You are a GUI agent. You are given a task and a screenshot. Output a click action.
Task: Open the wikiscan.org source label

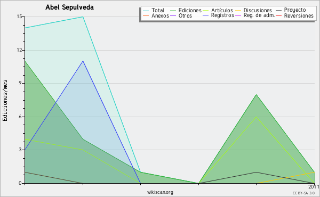160,192
